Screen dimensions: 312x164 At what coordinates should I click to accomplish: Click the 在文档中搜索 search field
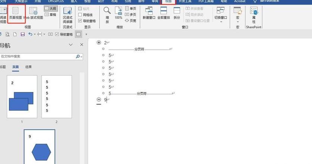click(38, 56)
